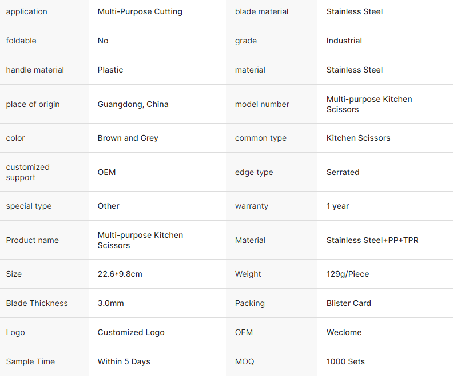The height and width of the screenshot is (378, 453).
Task: Select the "foldable" attribute label
Action: click(x=21, y=41)
